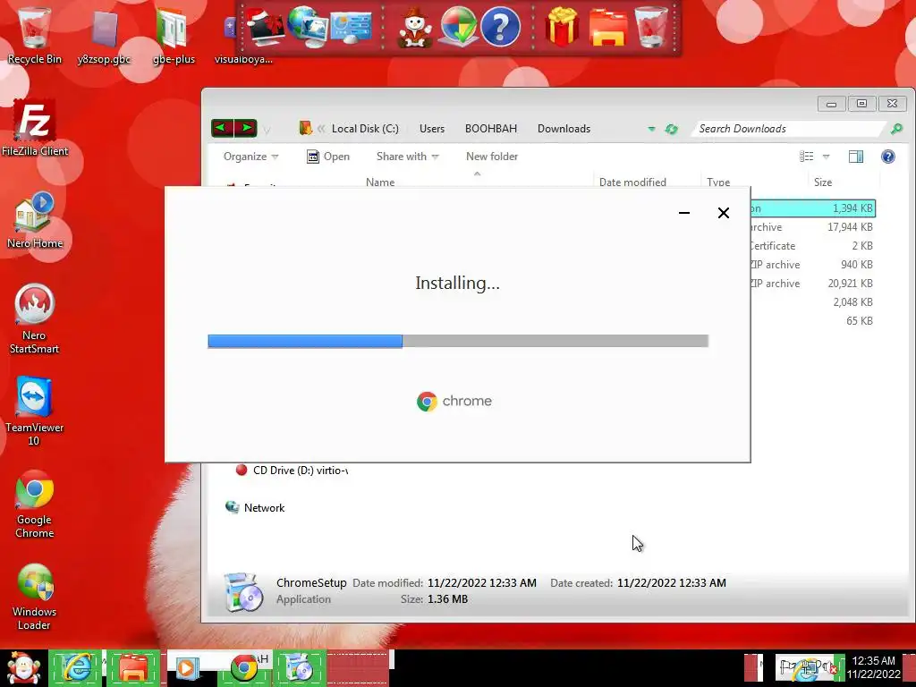Click the red gift box dock icon
Image resolution: width=916 pixels, height=687 pixels.
(562, 27)
